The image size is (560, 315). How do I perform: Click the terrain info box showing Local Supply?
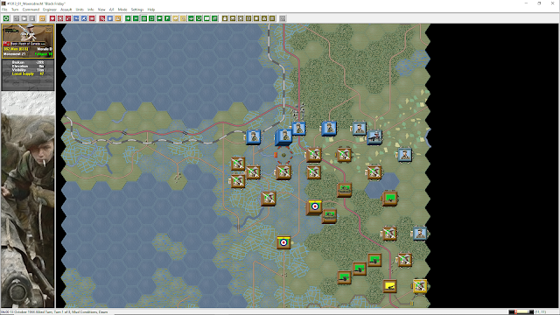click(28, 74)
